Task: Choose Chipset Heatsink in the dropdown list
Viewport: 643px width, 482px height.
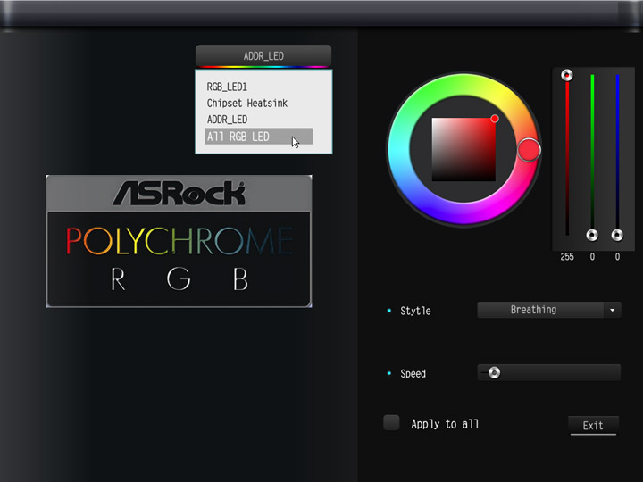Action: point(246,103)
